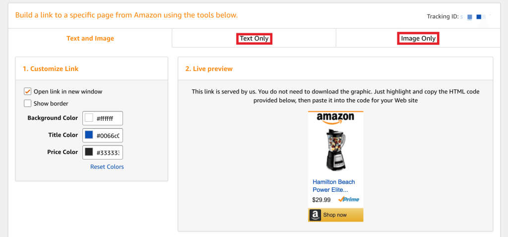Click the Tracking ID value

tap(475, 17)
